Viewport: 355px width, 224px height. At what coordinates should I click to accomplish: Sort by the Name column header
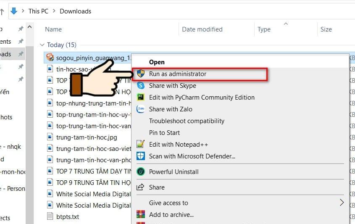tap(53, 29)
